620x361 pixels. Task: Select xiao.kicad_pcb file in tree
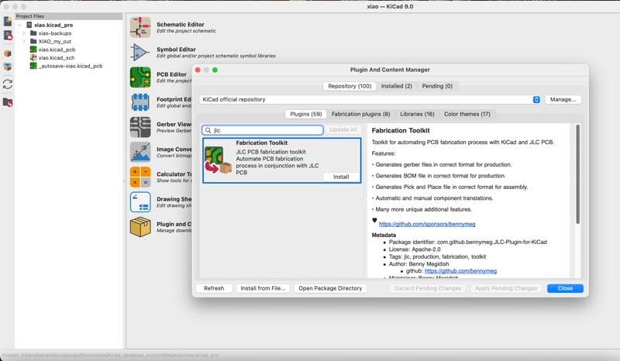coord(56,50)
